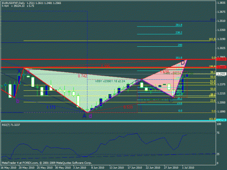This screenshot has width=227, height=170.
Task: Click the blue 1.173 ratio label
Action: point(51,107)
